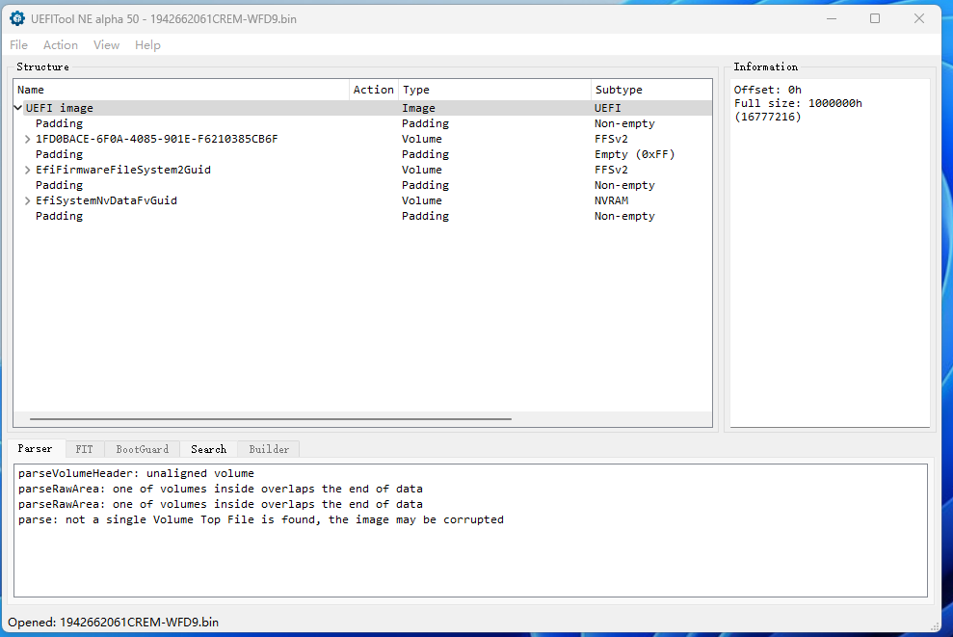The image size is (953, 637).
Task: Select the UEFI image row
Action: click(362, 108)
